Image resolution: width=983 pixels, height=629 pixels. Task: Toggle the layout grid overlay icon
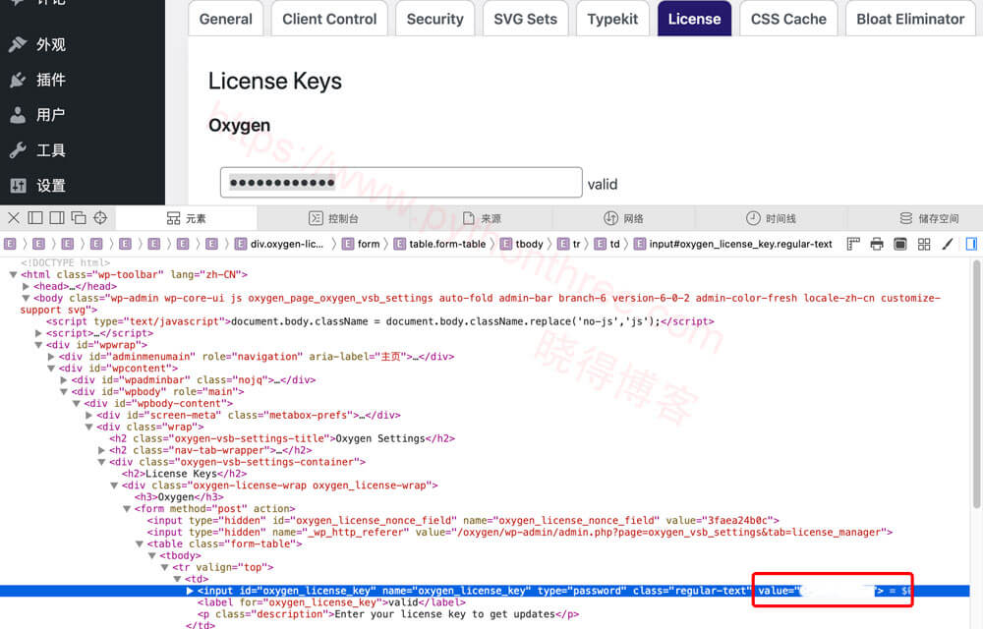924,244
